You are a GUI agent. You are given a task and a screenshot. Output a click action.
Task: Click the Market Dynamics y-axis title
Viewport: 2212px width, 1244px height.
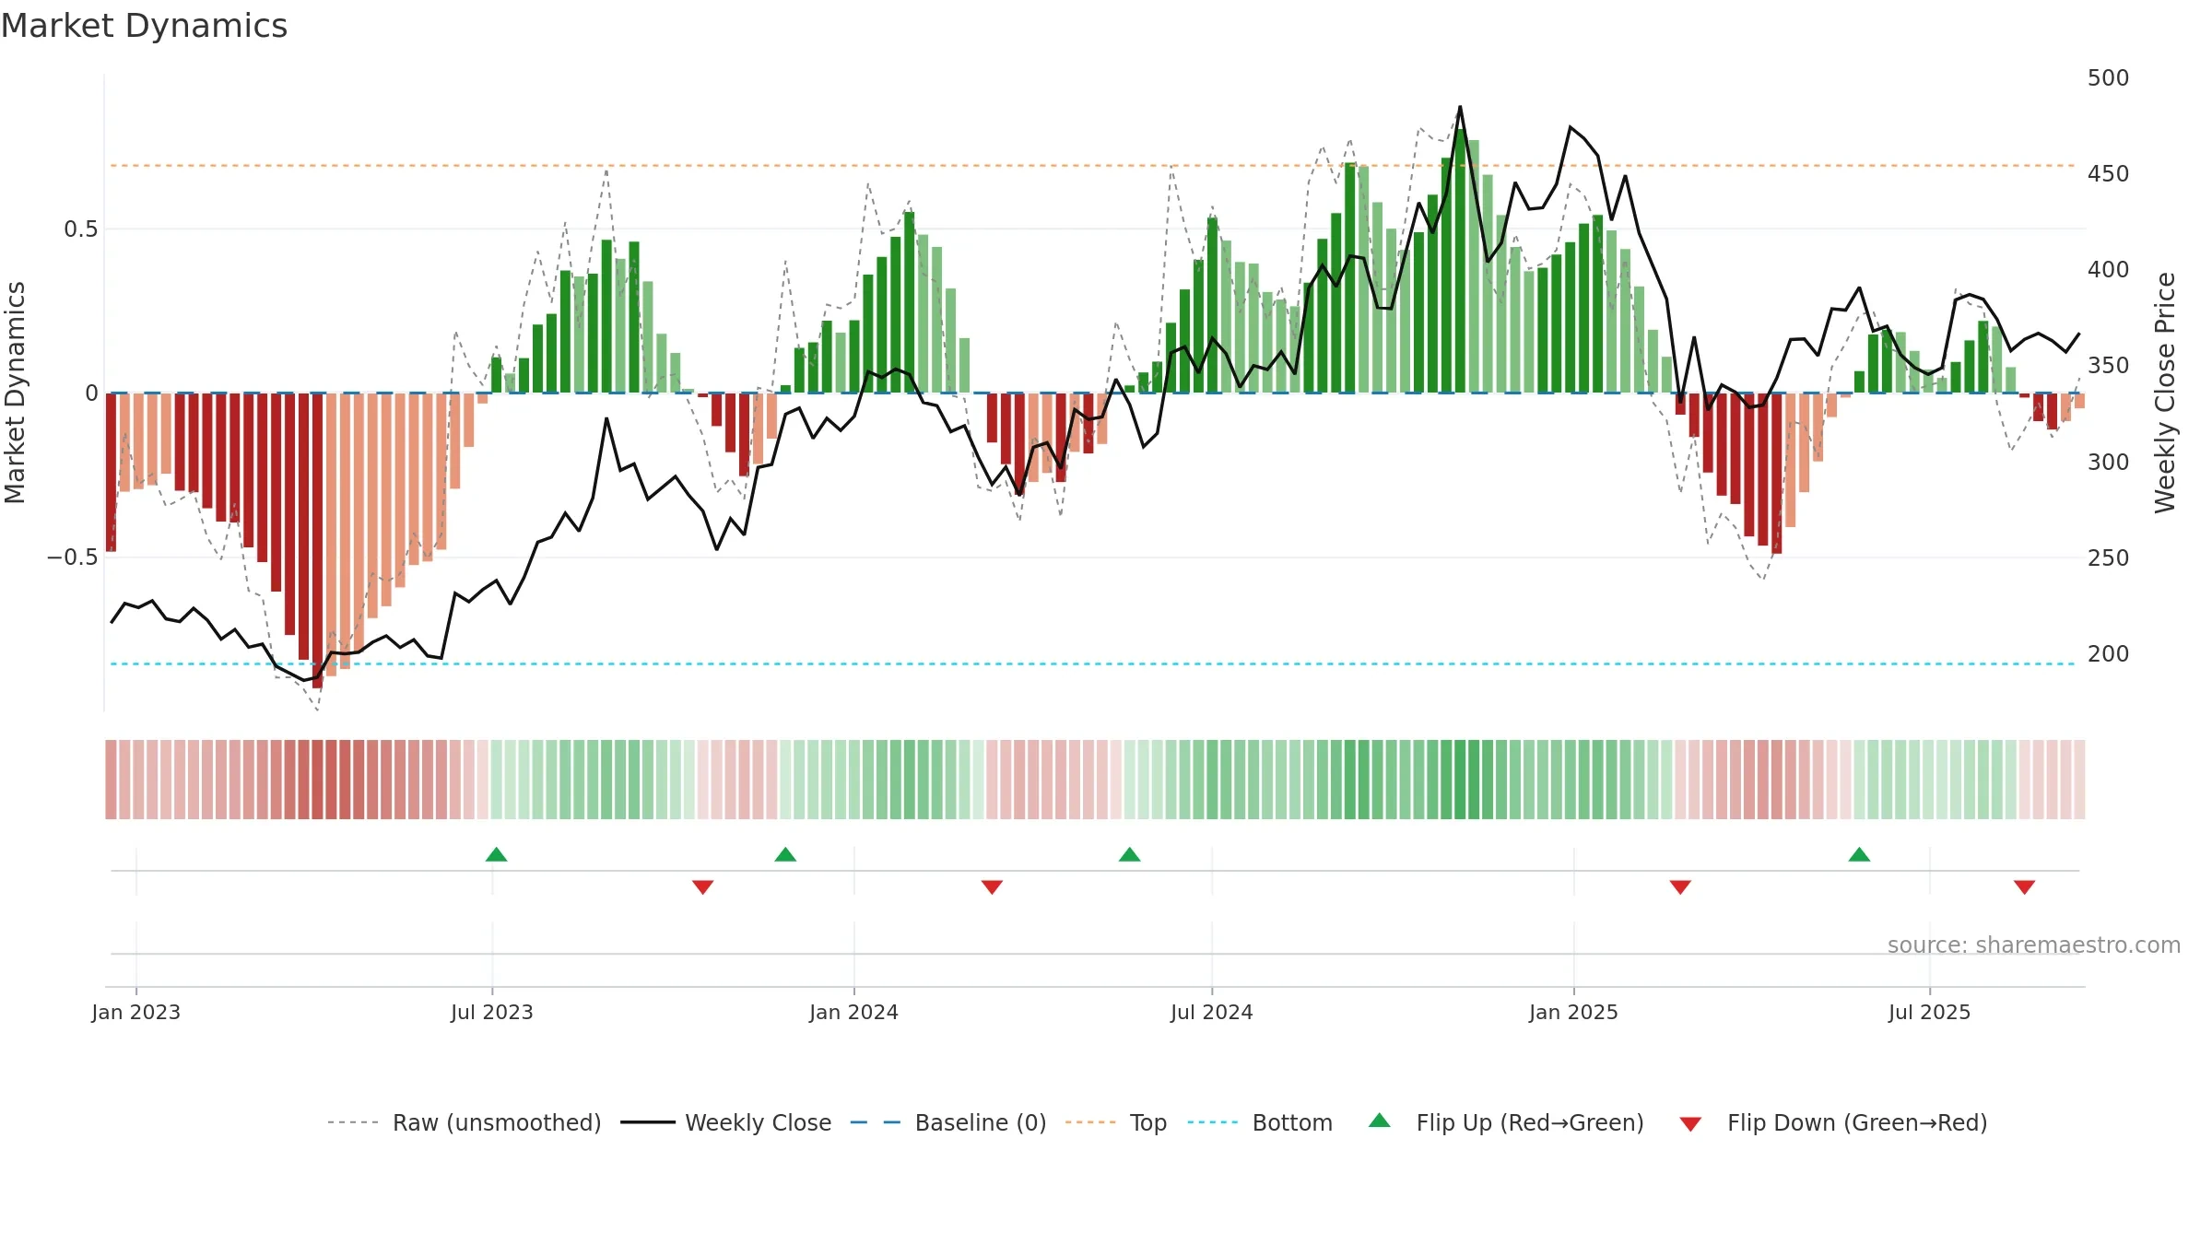(15, 393)
